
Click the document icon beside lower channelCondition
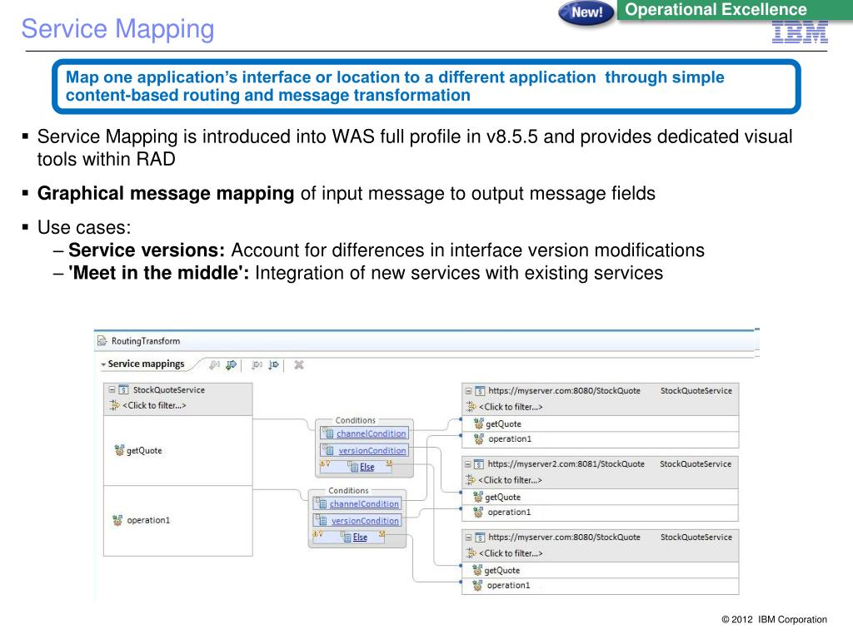coord(321,503)
